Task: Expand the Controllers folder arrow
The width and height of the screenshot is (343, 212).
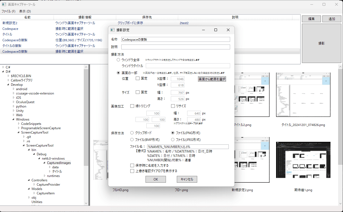Action: click(x=29, y=180)
